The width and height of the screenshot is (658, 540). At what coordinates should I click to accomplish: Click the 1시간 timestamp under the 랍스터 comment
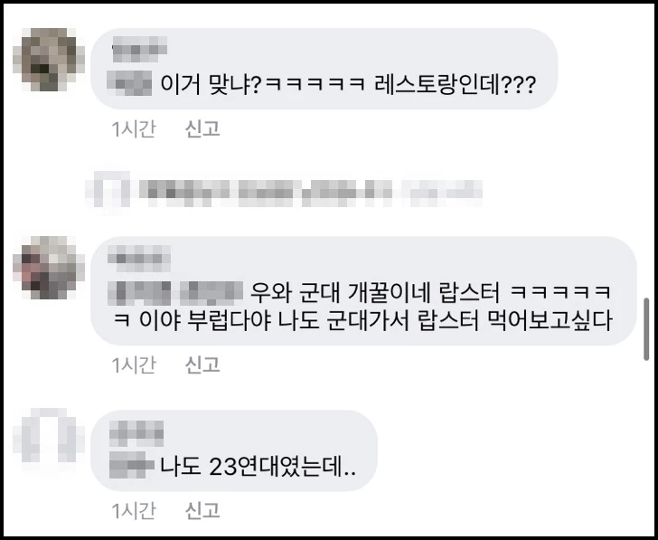(x=134, y=365)
